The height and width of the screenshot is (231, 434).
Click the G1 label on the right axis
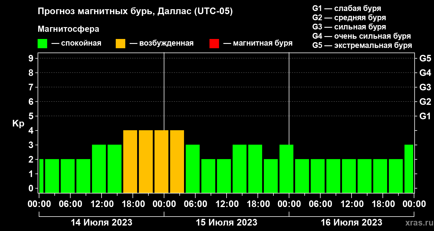tap(425, 116)
